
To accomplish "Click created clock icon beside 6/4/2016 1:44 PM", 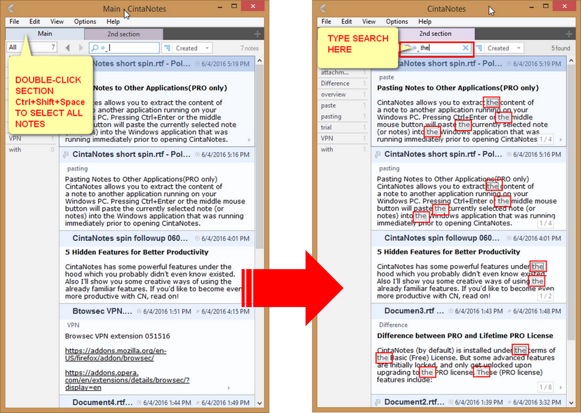I will click(x=140, y=403).
